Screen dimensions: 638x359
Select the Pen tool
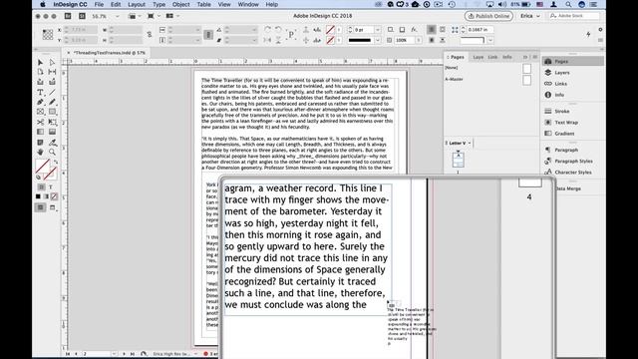click(x=40, y=102)
